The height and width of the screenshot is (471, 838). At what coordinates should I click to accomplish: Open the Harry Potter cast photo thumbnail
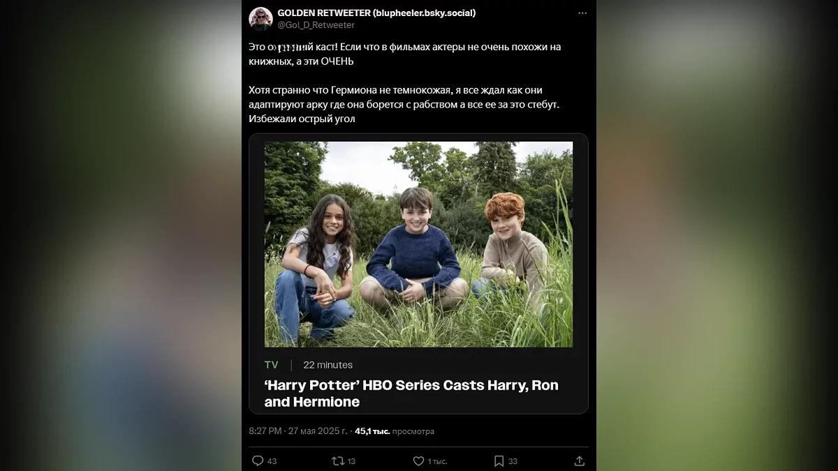point(418,244)
